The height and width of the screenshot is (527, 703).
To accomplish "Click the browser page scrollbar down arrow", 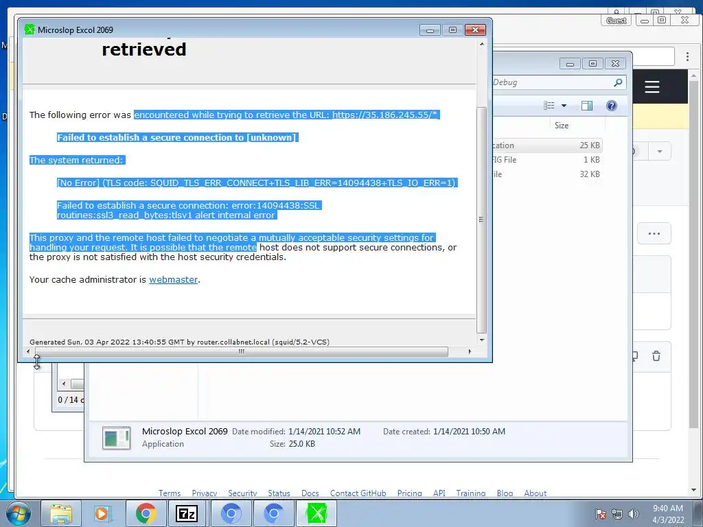I will click(694, 490).
